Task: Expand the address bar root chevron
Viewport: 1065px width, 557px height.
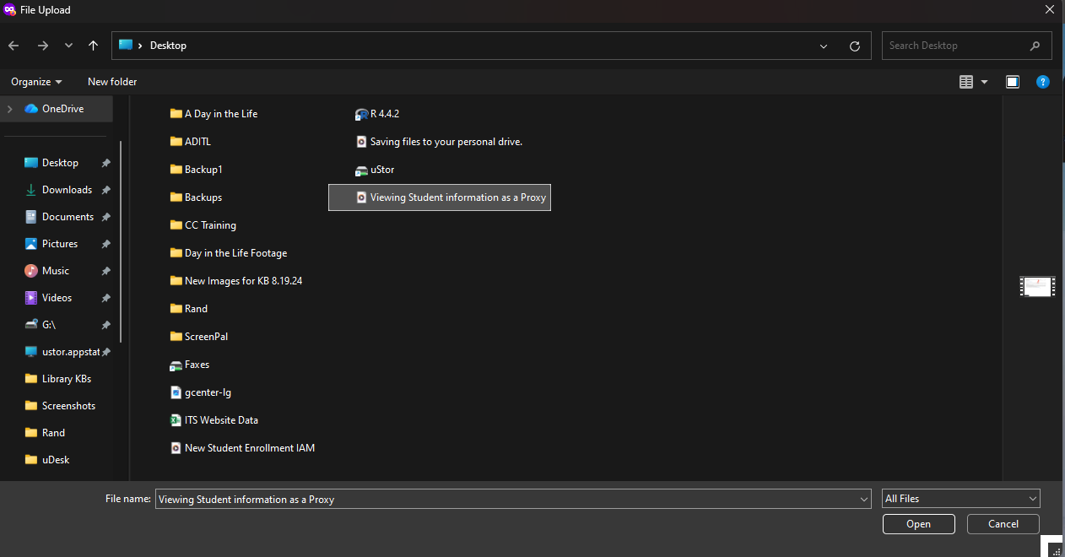Action: coord(140,46)
